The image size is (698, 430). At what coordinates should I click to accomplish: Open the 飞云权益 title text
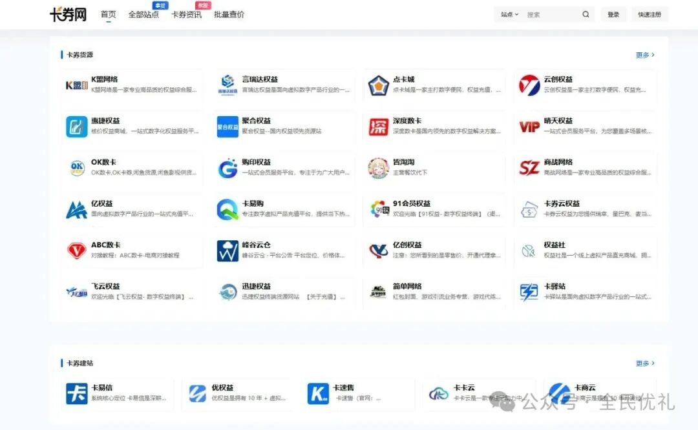tap(105, 286)
